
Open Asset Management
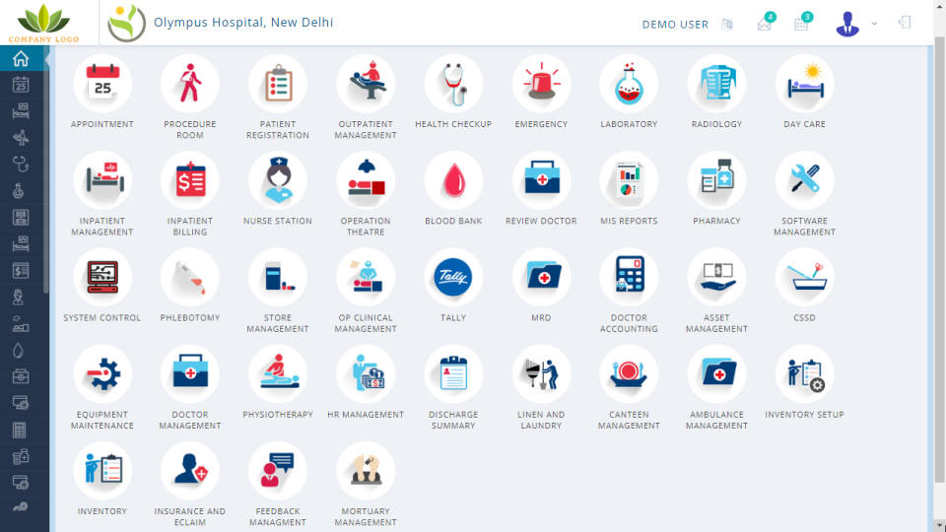[716, 278]
